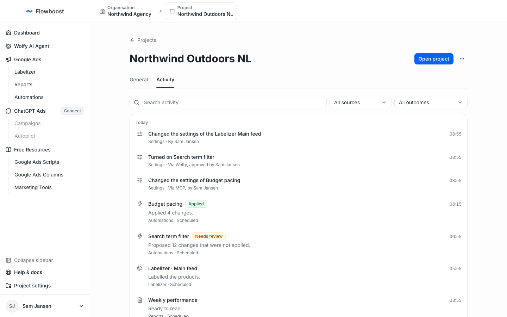Open Automations in the sidebar
The height and width of the screenshot is (317, 507).
29,97
